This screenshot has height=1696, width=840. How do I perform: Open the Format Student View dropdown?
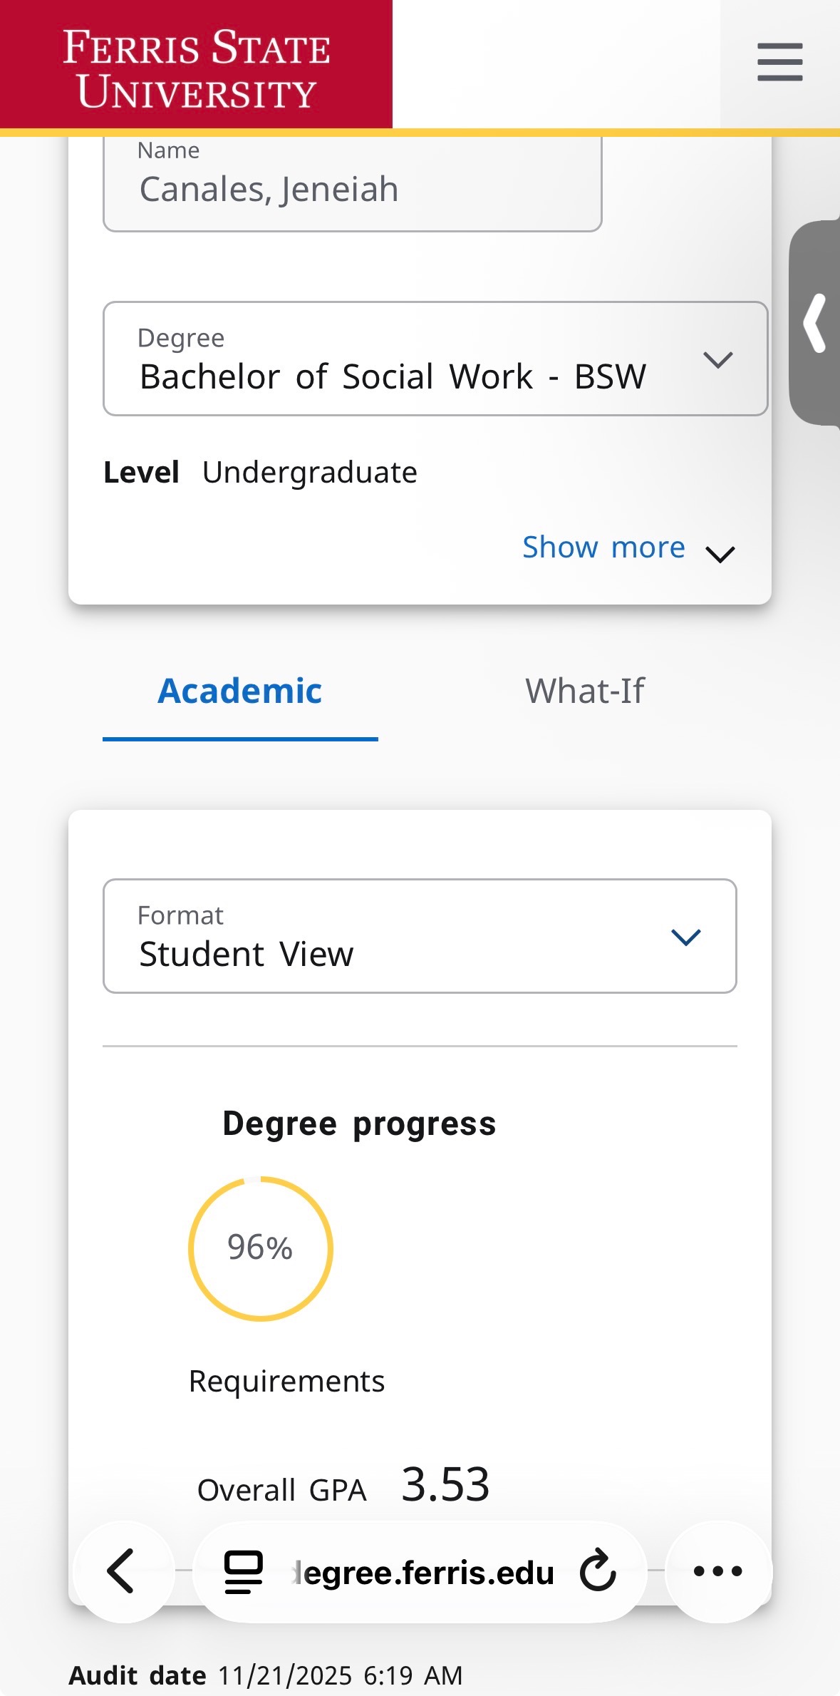[x=685, y=936]
